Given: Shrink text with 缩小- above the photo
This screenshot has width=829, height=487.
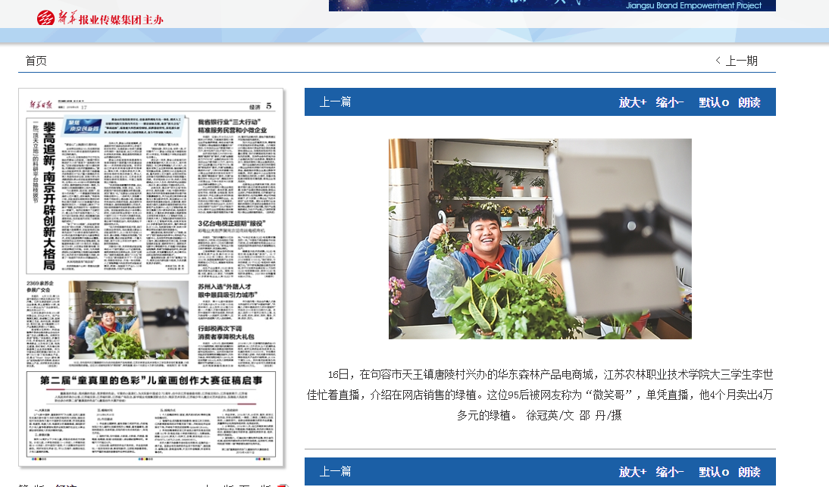Looking at the screenshot, I should click(670, 102).
